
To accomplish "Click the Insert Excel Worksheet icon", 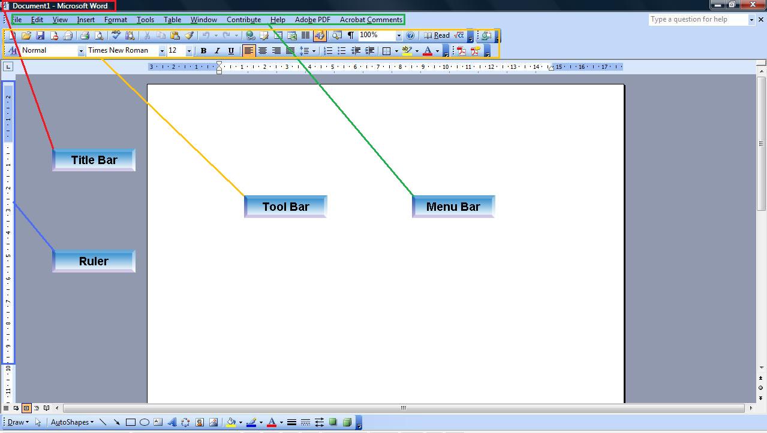I will [292, 36].
